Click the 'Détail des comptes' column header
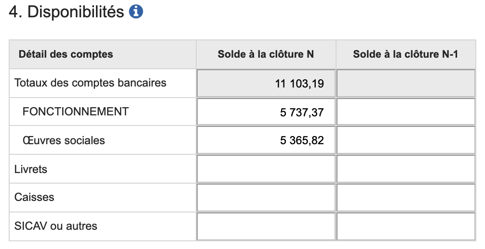This screenshot has height=249, width=485. click(66, 54)
